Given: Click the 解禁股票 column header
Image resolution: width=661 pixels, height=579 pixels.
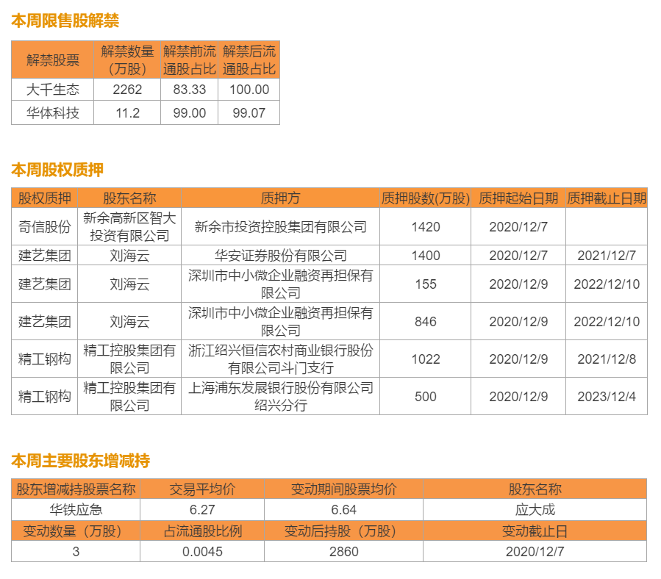Looking at the screenshot, I should point(53,60).
